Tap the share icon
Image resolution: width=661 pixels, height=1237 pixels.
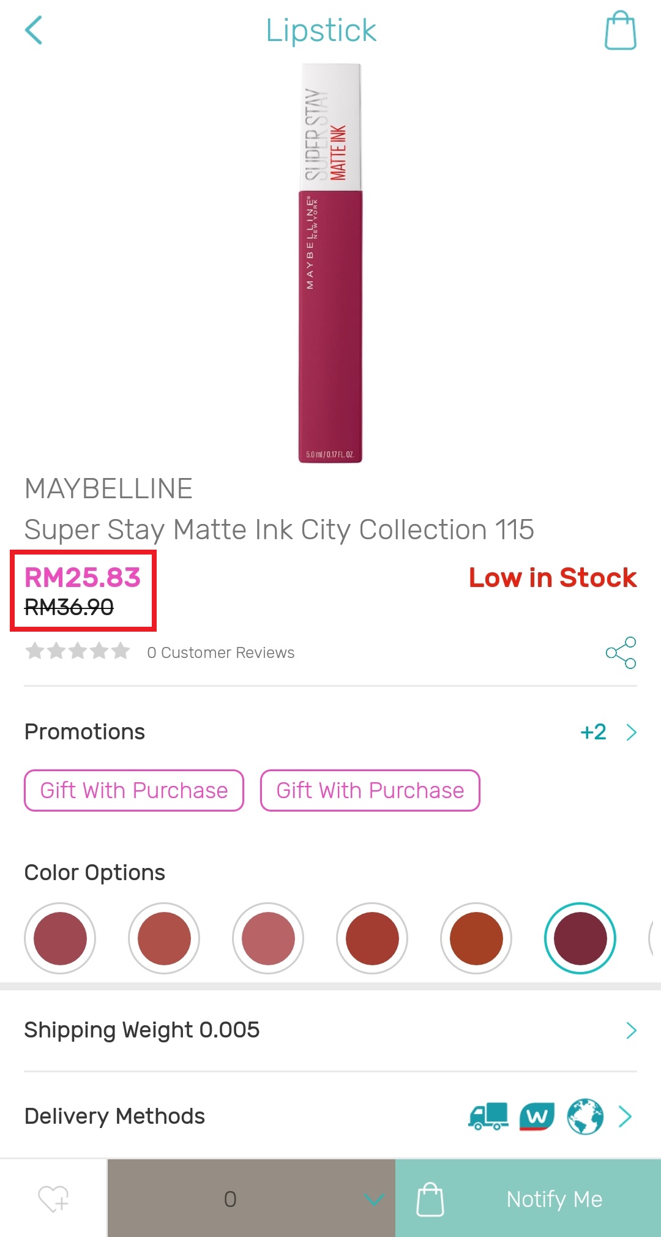621,652
